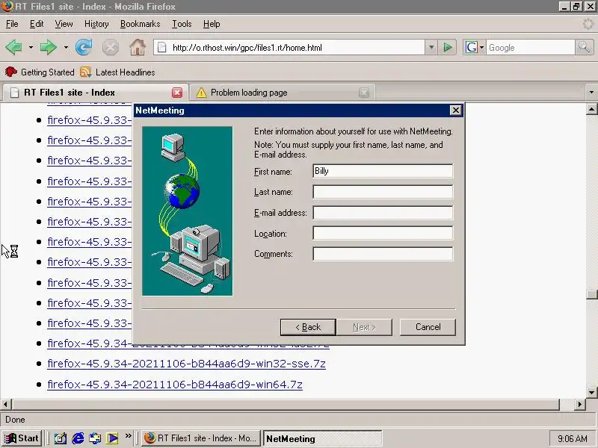Close the NetMeeting dialog

click(455, 111)
